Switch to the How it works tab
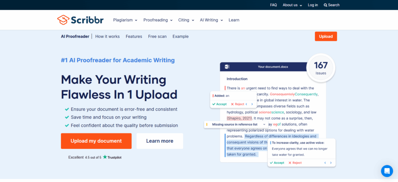398x182 pixels. [x=107, y=37]
